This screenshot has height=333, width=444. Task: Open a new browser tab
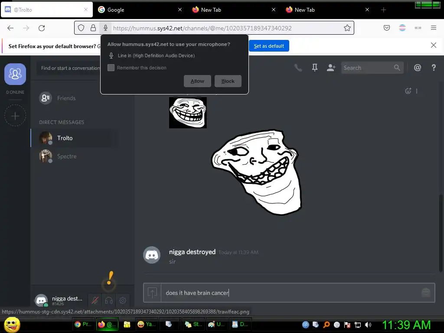tap(383, 10)
